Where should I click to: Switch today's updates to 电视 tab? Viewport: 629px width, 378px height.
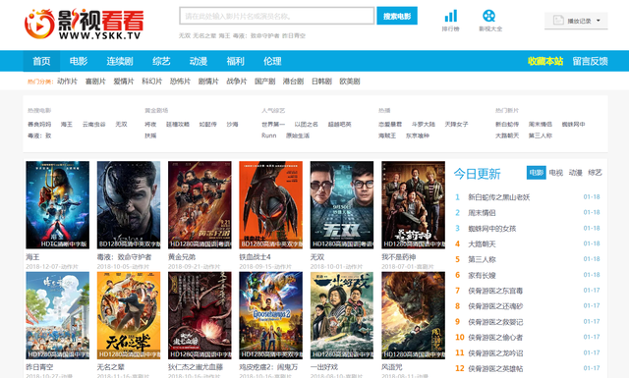pyautogui.click(x=555, y=173)
